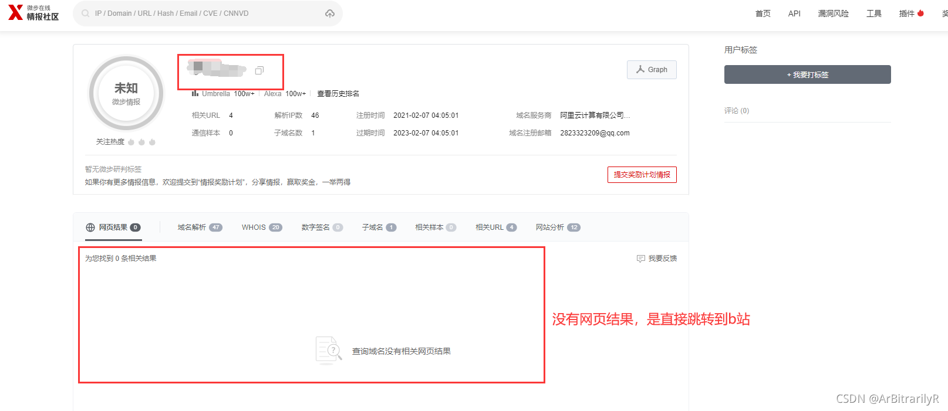Click the first attention heat flame icon
This screenshot has height=411, width=948.
tap(131, 142)
